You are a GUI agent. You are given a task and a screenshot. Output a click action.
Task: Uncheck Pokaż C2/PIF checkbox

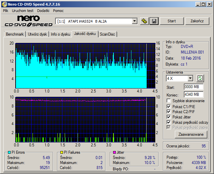(169, 111)
